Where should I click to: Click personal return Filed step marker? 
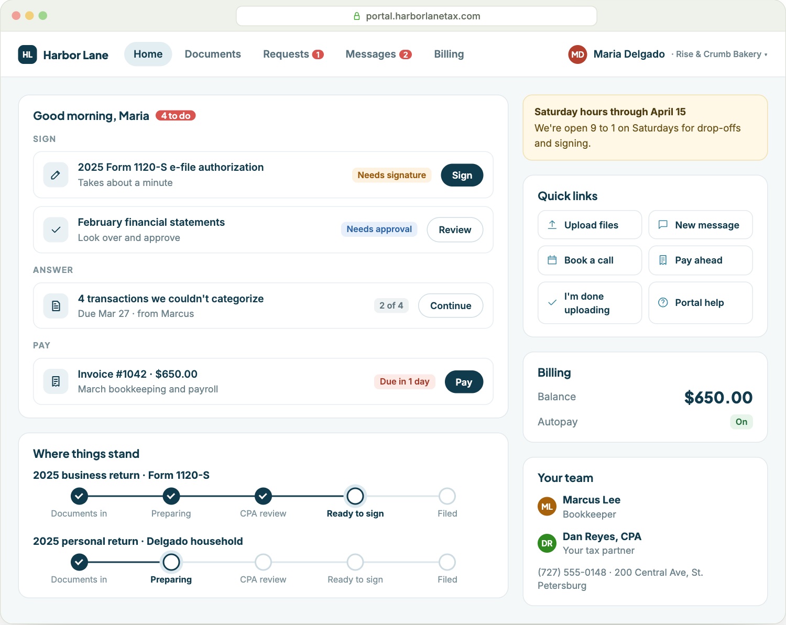(447, 562)
